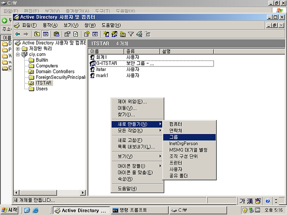Open Properties via the toolbar icon
Screen dimensions: 287x215
(67, 34)
